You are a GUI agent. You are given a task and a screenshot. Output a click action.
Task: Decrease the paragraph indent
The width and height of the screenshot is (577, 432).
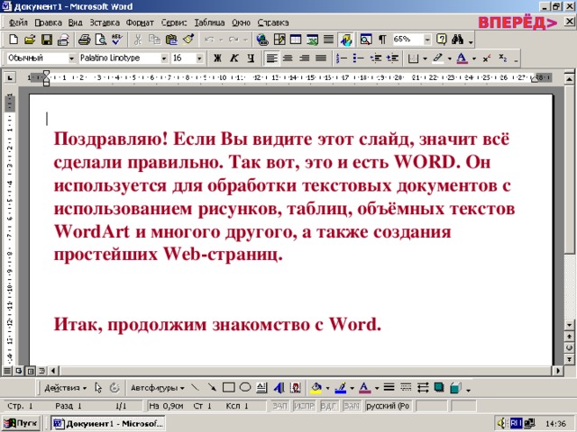376,58
